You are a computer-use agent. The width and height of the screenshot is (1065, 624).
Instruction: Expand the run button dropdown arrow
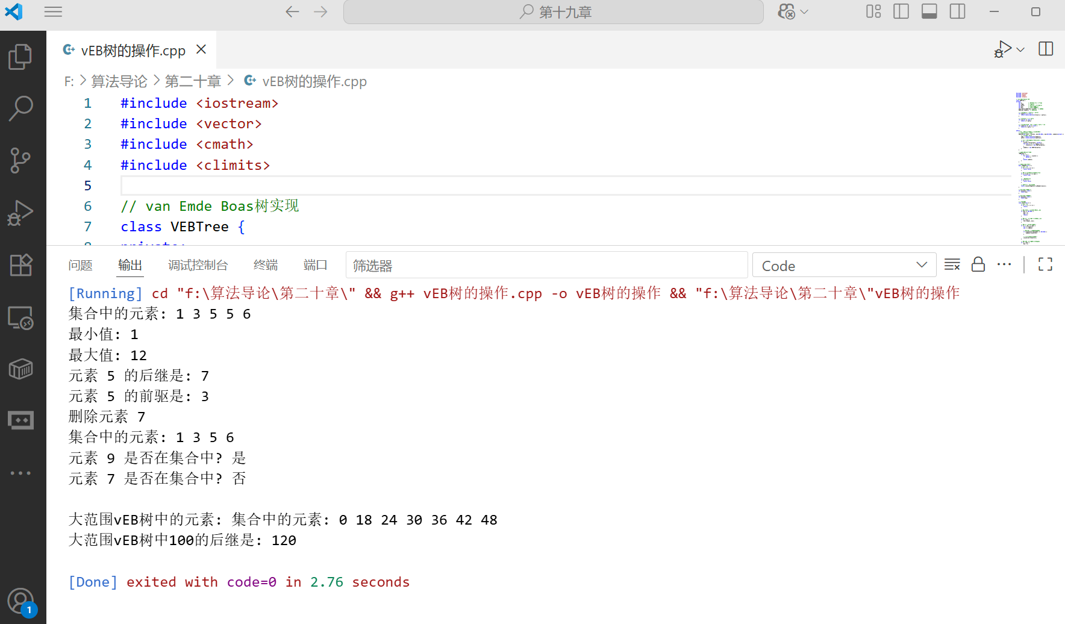tap(1020, 49)
